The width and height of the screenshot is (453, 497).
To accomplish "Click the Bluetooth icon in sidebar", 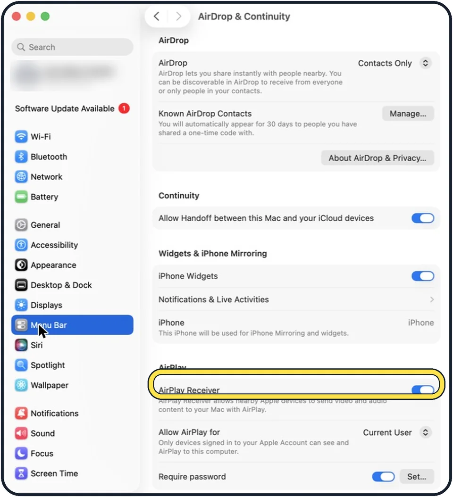I will (21, 157).
